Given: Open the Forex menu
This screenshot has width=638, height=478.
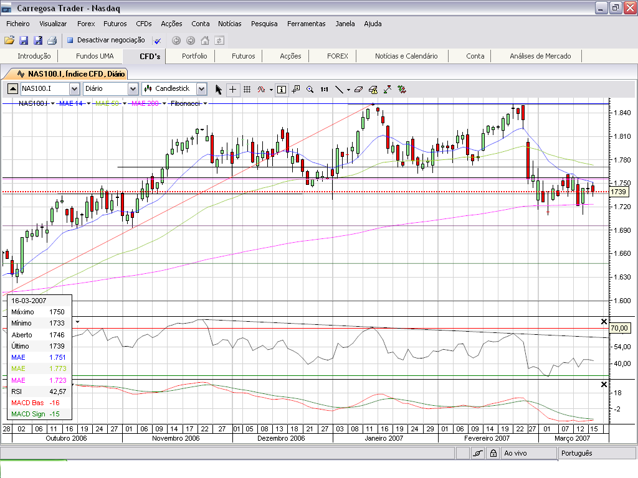Looking at the screenshot, I should 86,24.
